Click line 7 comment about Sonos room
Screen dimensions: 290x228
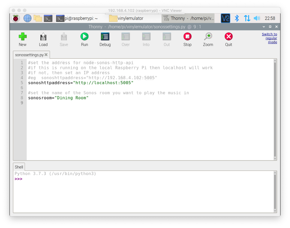pos(108,93)
